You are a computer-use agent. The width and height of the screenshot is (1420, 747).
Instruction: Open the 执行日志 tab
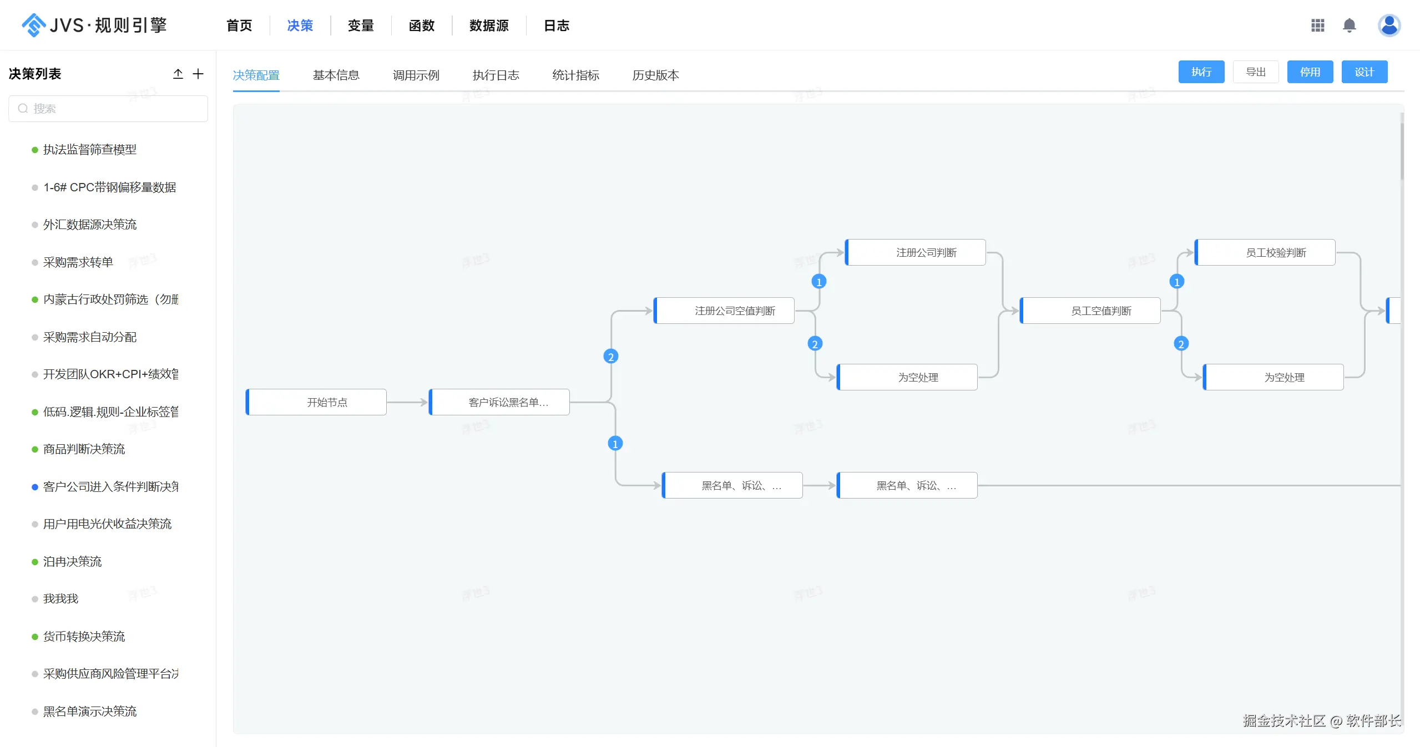[x=496, y=75]
